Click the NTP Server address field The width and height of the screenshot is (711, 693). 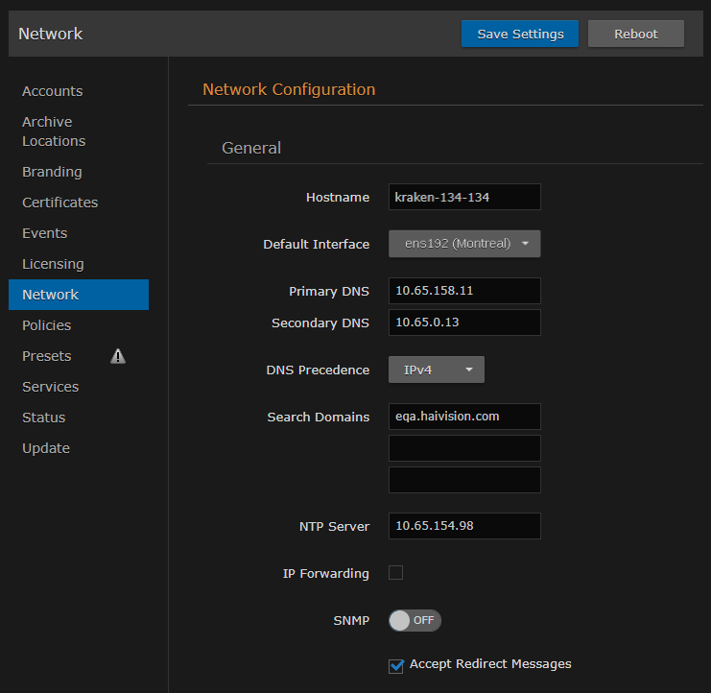(x=464, y=526)
